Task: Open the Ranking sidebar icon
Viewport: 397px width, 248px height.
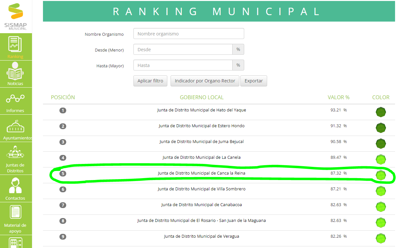Action: [15, 44]
